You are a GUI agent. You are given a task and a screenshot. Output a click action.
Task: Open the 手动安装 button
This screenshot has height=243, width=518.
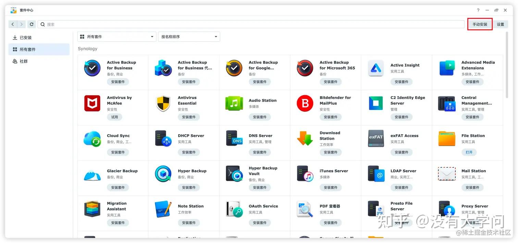coord(480,24)
